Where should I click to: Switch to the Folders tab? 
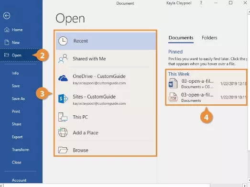pyautogui.click(x=209, y=38)
